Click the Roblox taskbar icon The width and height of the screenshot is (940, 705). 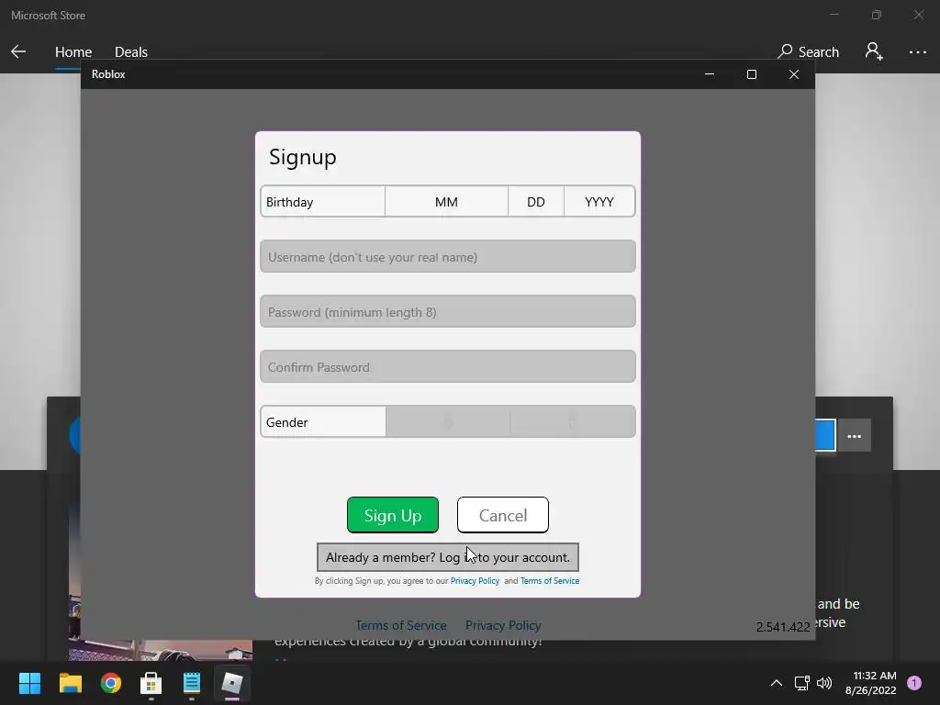pyautogui.click(x=232, y=683)
